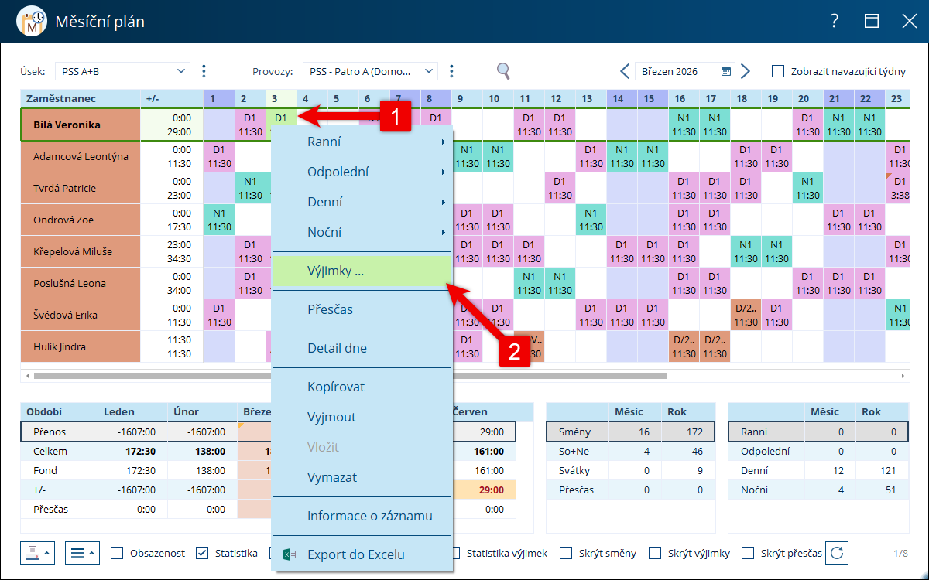Click Svátky row in statistics table

630,470
